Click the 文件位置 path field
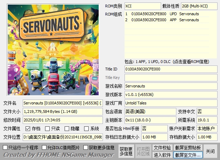Image resolution: width=220 pixels, height=160 pixels. [x=63, y=137]
